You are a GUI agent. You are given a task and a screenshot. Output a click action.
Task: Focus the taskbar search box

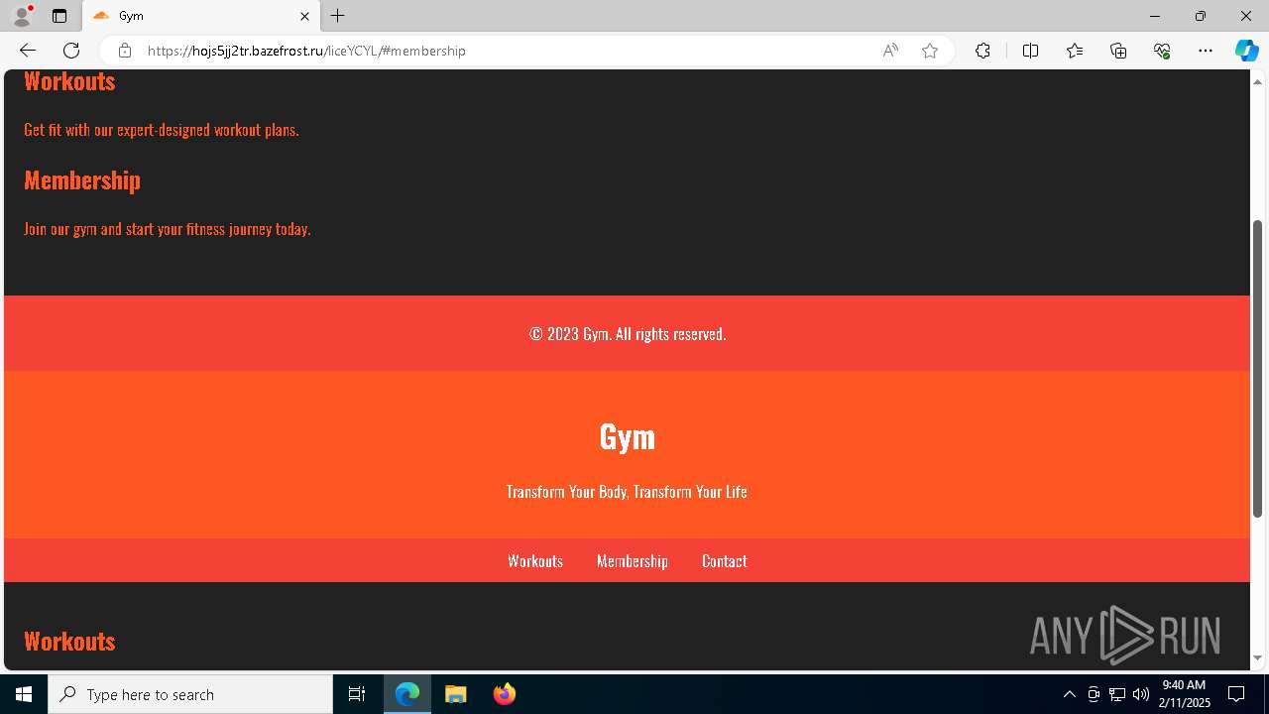pos(190,694)
